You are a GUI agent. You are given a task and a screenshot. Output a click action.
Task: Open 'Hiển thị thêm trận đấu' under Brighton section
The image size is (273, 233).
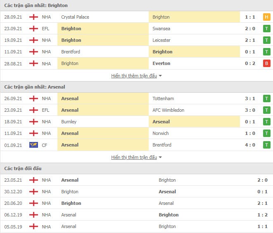click(x=134, y=76)
